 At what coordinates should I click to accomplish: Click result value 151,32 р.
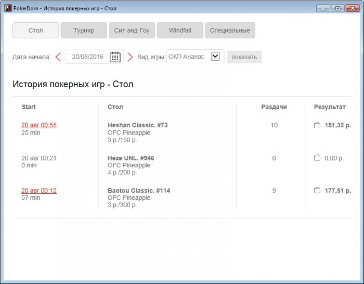[338, 126]
